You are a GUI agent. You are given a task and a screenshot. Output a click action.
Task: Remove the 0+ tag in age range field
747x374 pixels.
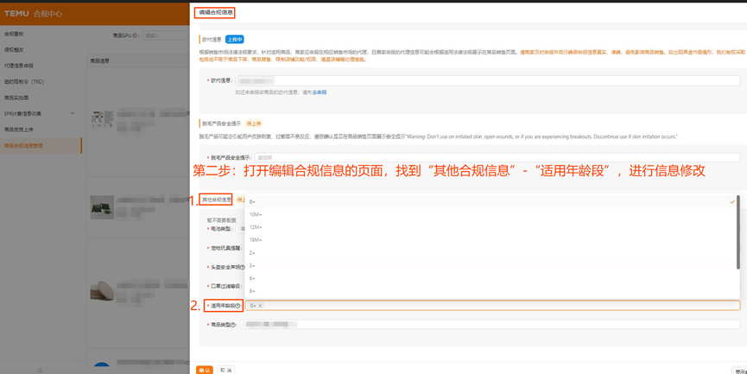(x=260, y=306)
